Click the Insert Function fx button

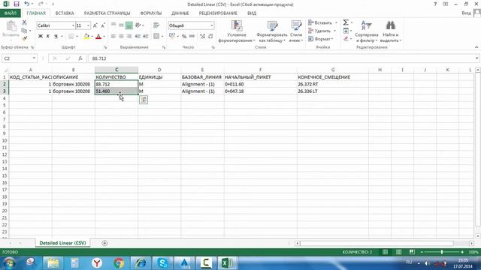(x=80, y=58)
